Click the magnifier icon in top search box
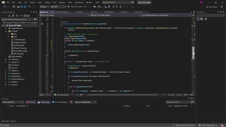 coord(132,2)
